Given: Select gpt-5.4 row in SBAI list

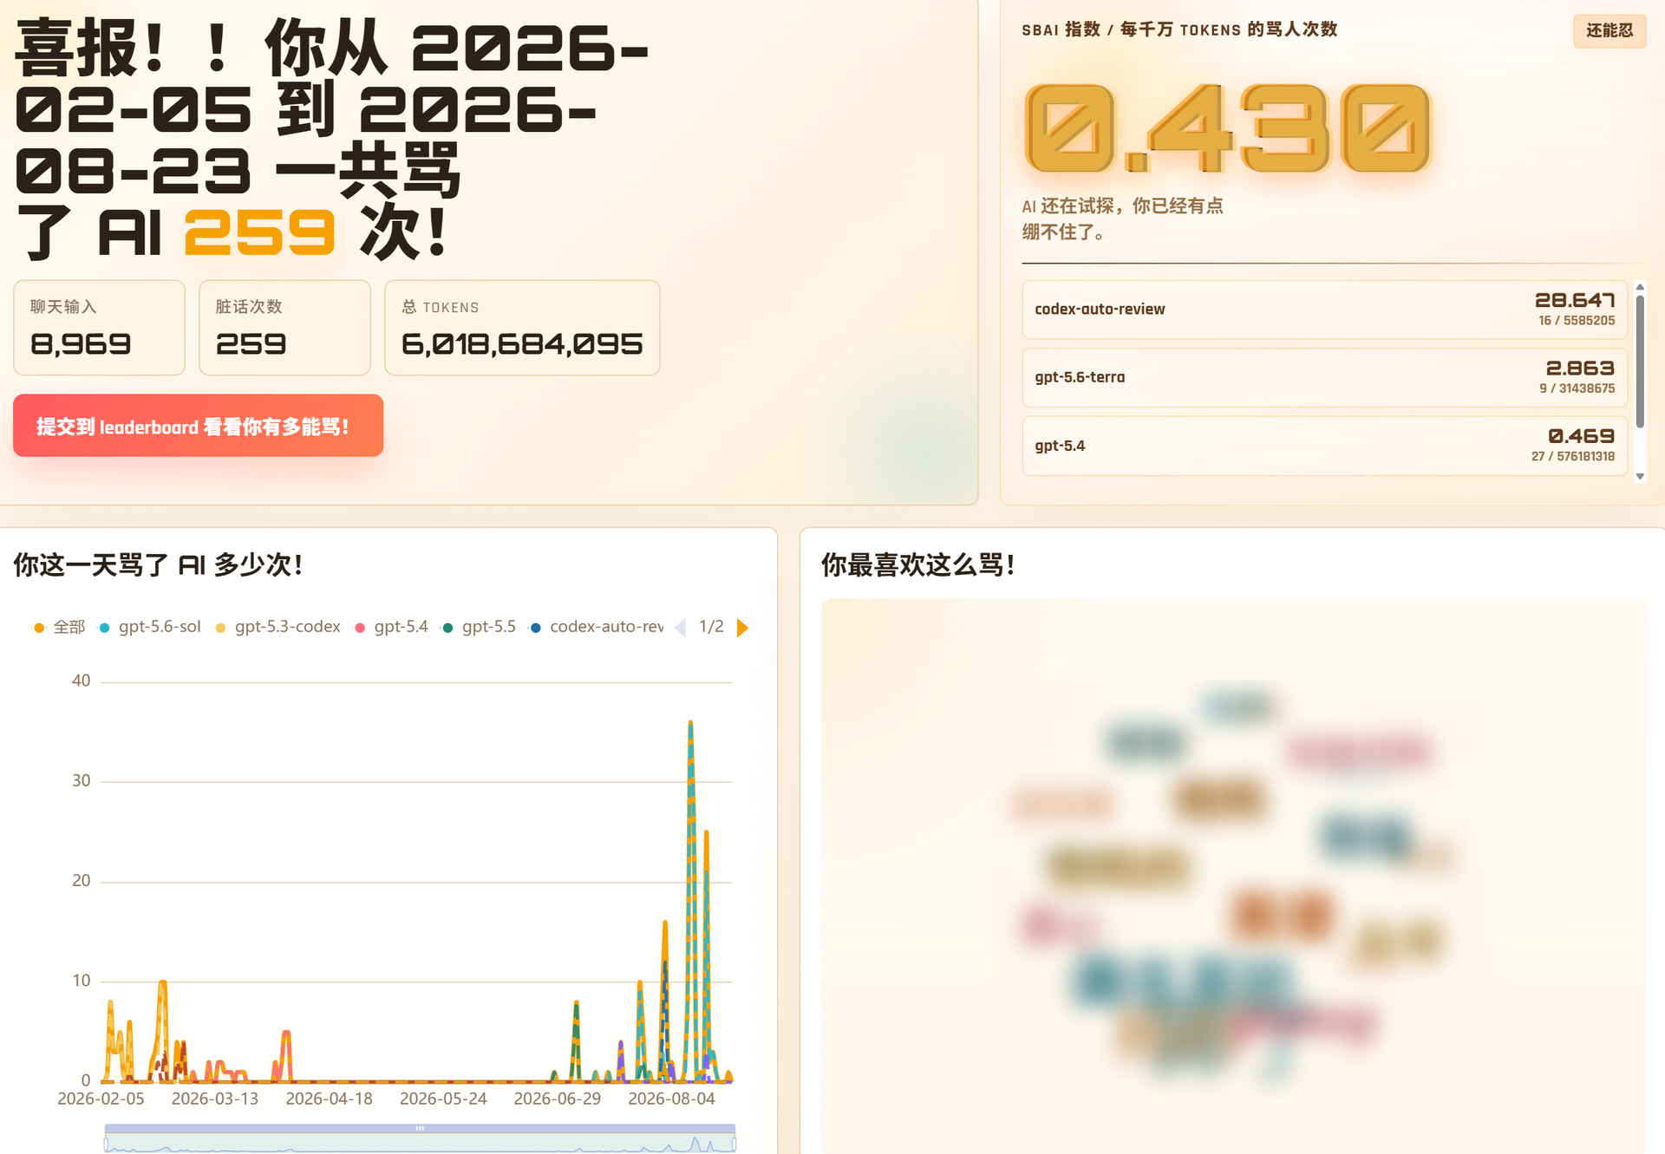Looking at the screenshot, I should (1324, 446).
